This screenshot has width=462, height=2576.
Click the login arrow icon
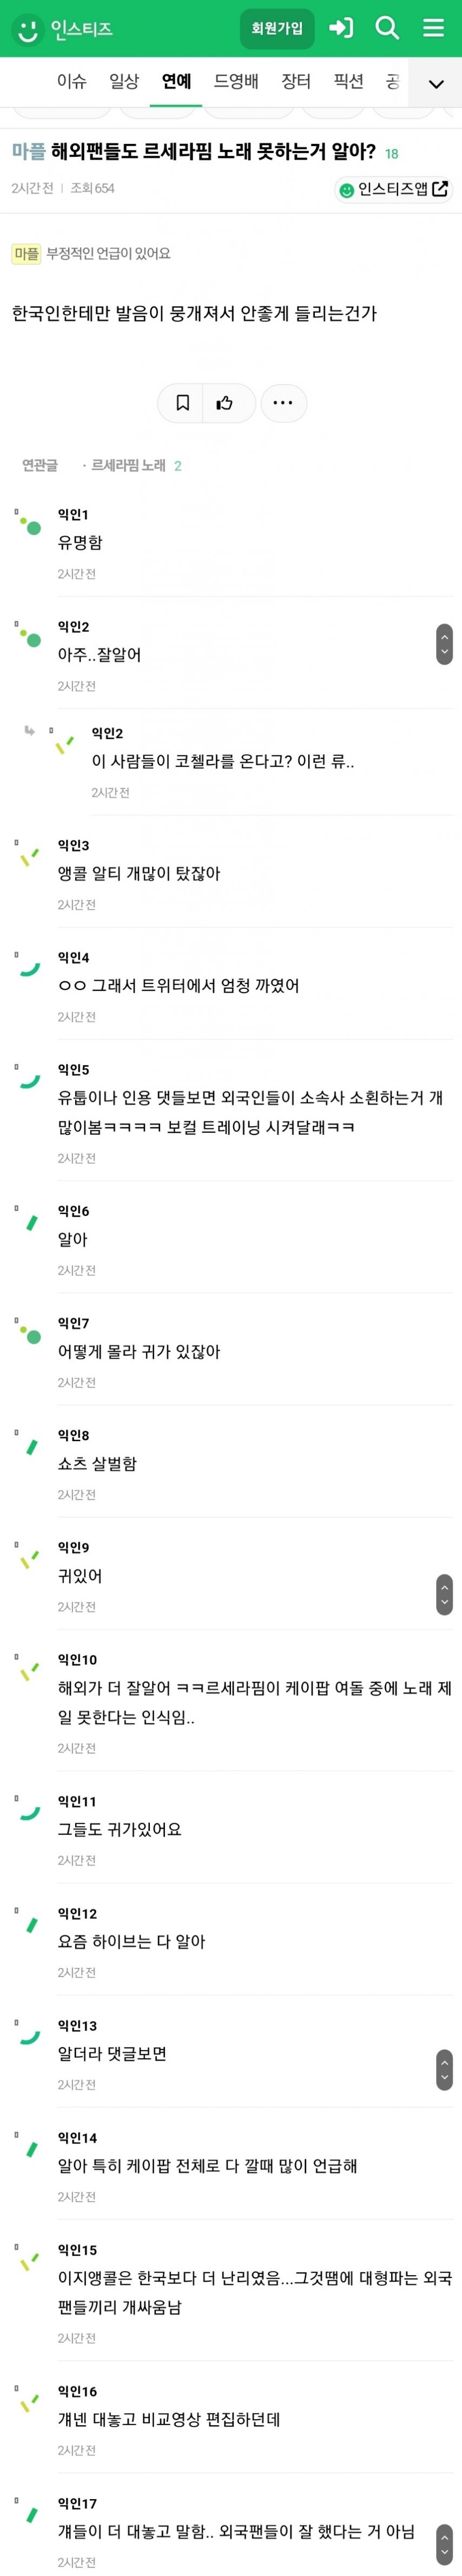[x=341, y=28]
